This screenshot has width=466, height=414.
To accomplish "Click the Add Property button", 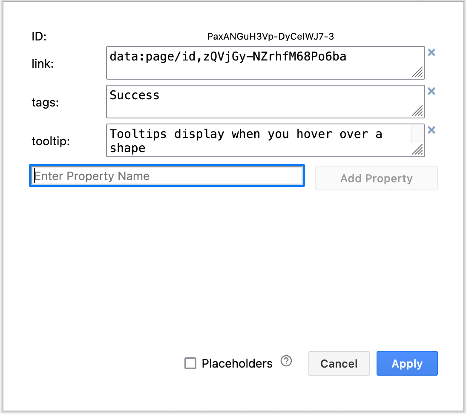I will pyautogui.click(x=376, y=178).
